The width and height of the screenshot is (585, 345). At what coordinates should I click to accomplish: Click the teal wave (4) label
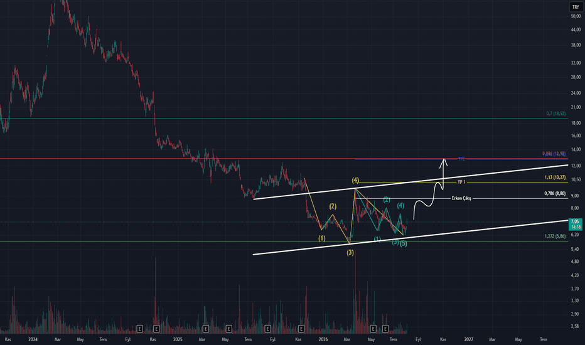(400, 206)
